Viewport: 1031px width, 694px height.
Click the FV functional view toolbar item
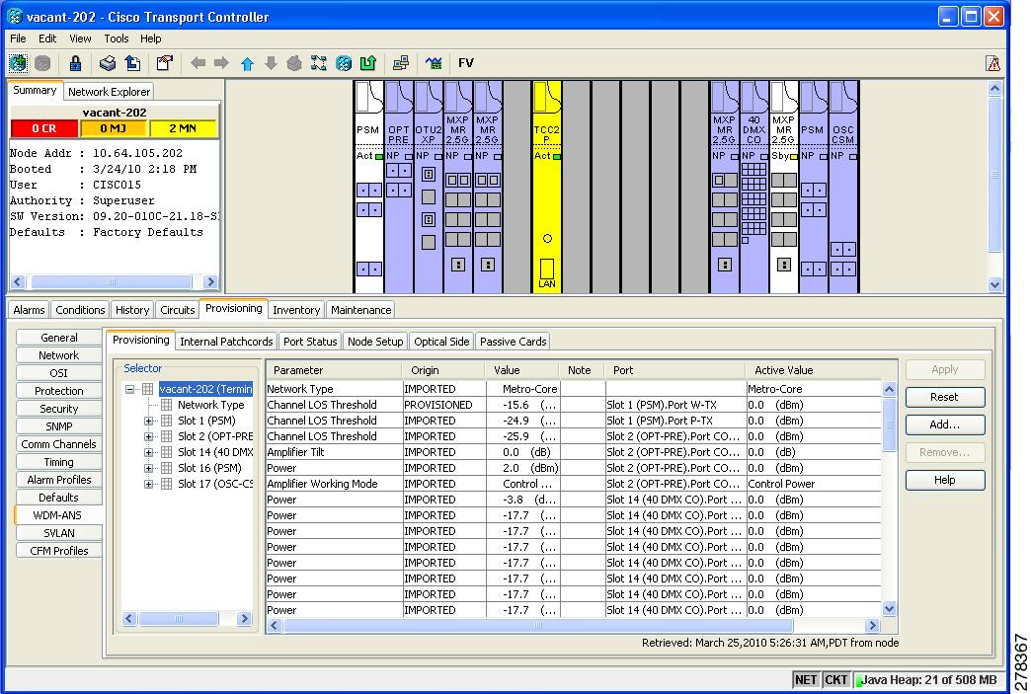pos(465,63)
